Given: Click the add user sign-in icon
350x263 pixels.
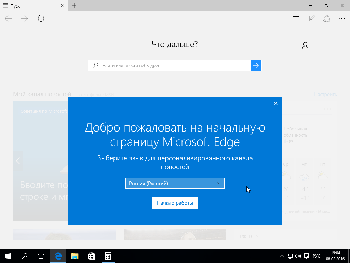Looking at the screenshot, I should pyautogui.click(x=306, y=46).
